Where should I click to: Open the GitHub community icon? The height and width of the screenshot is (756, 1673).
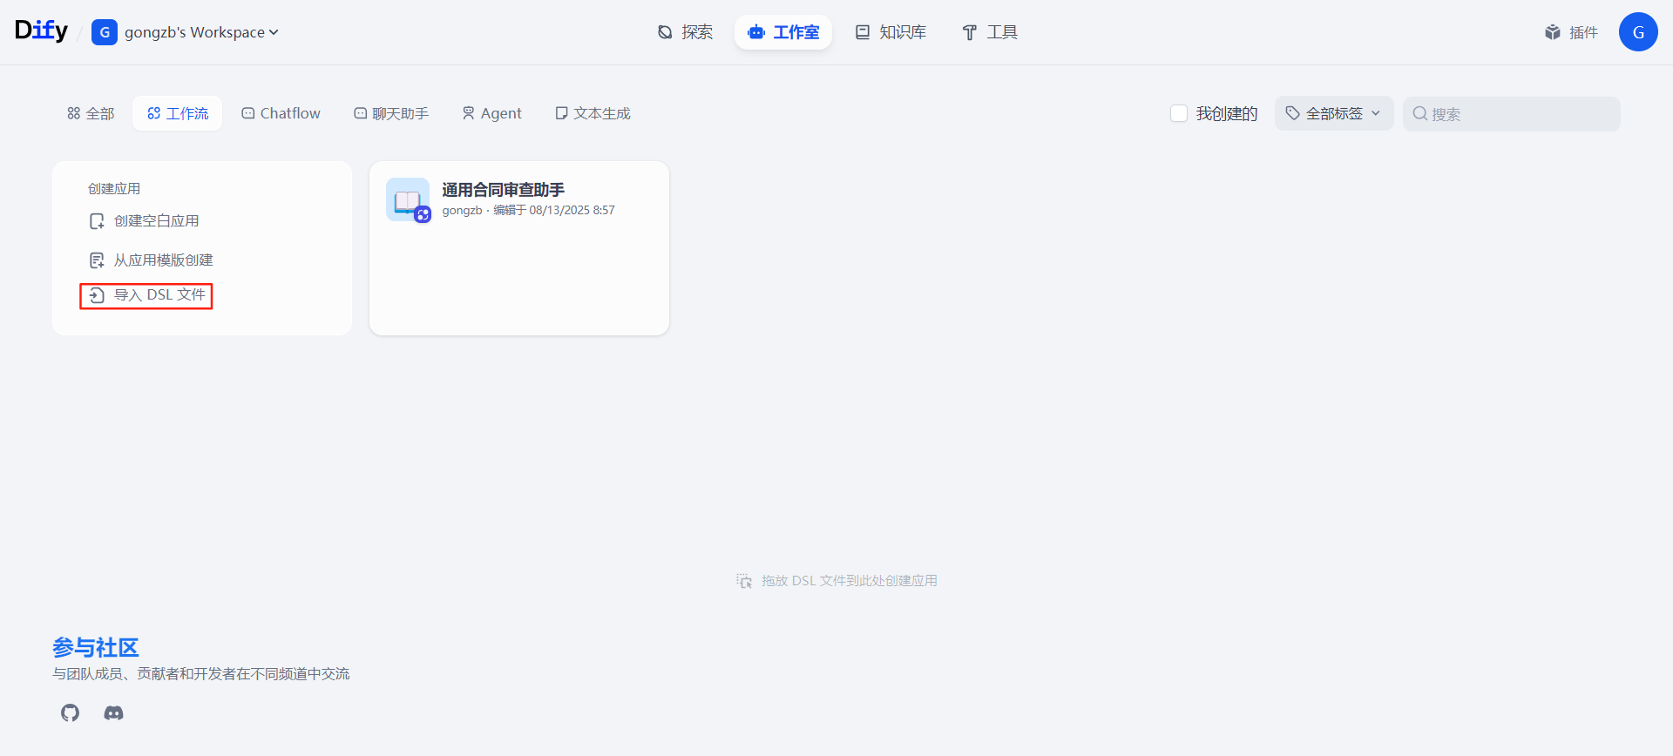[71, 712]
